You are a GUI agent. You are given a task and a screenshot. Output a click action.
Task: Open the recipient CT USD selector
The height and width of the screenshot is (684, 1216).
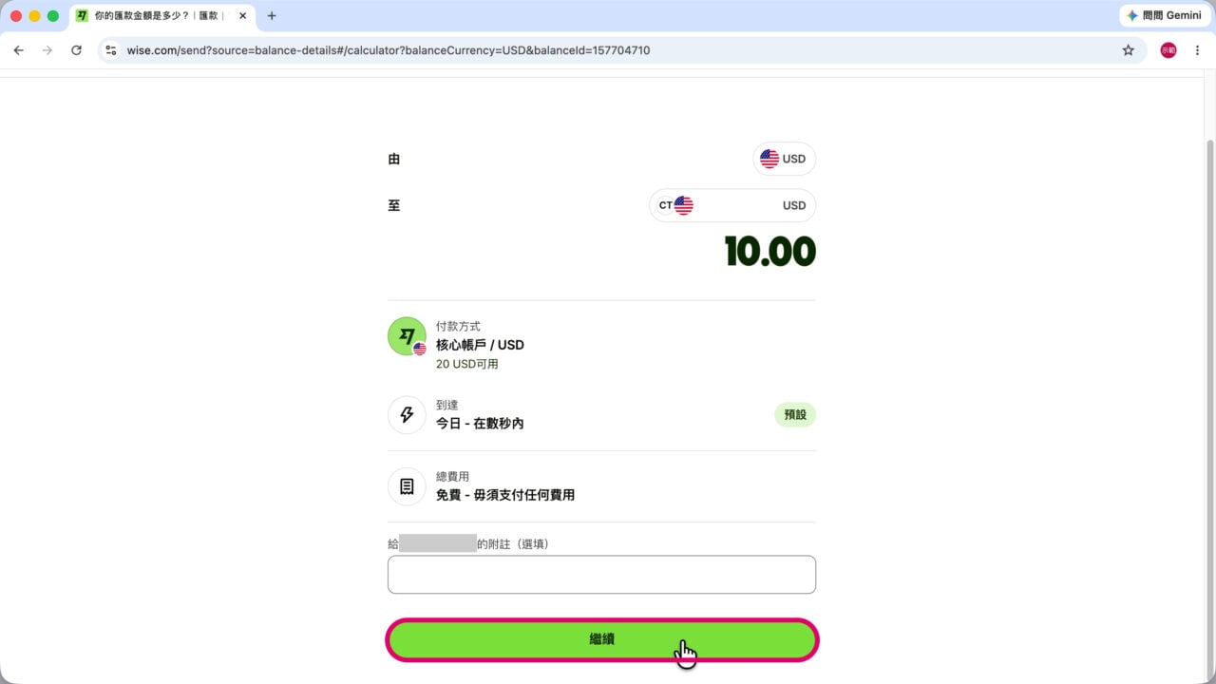pos(732,205)
